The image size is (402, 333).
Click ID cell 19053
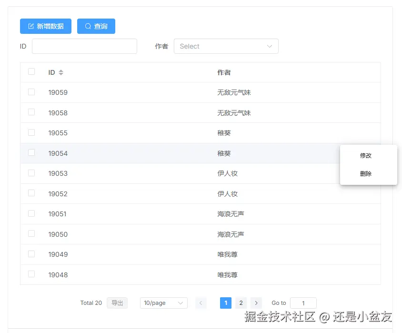click(58, 173)
